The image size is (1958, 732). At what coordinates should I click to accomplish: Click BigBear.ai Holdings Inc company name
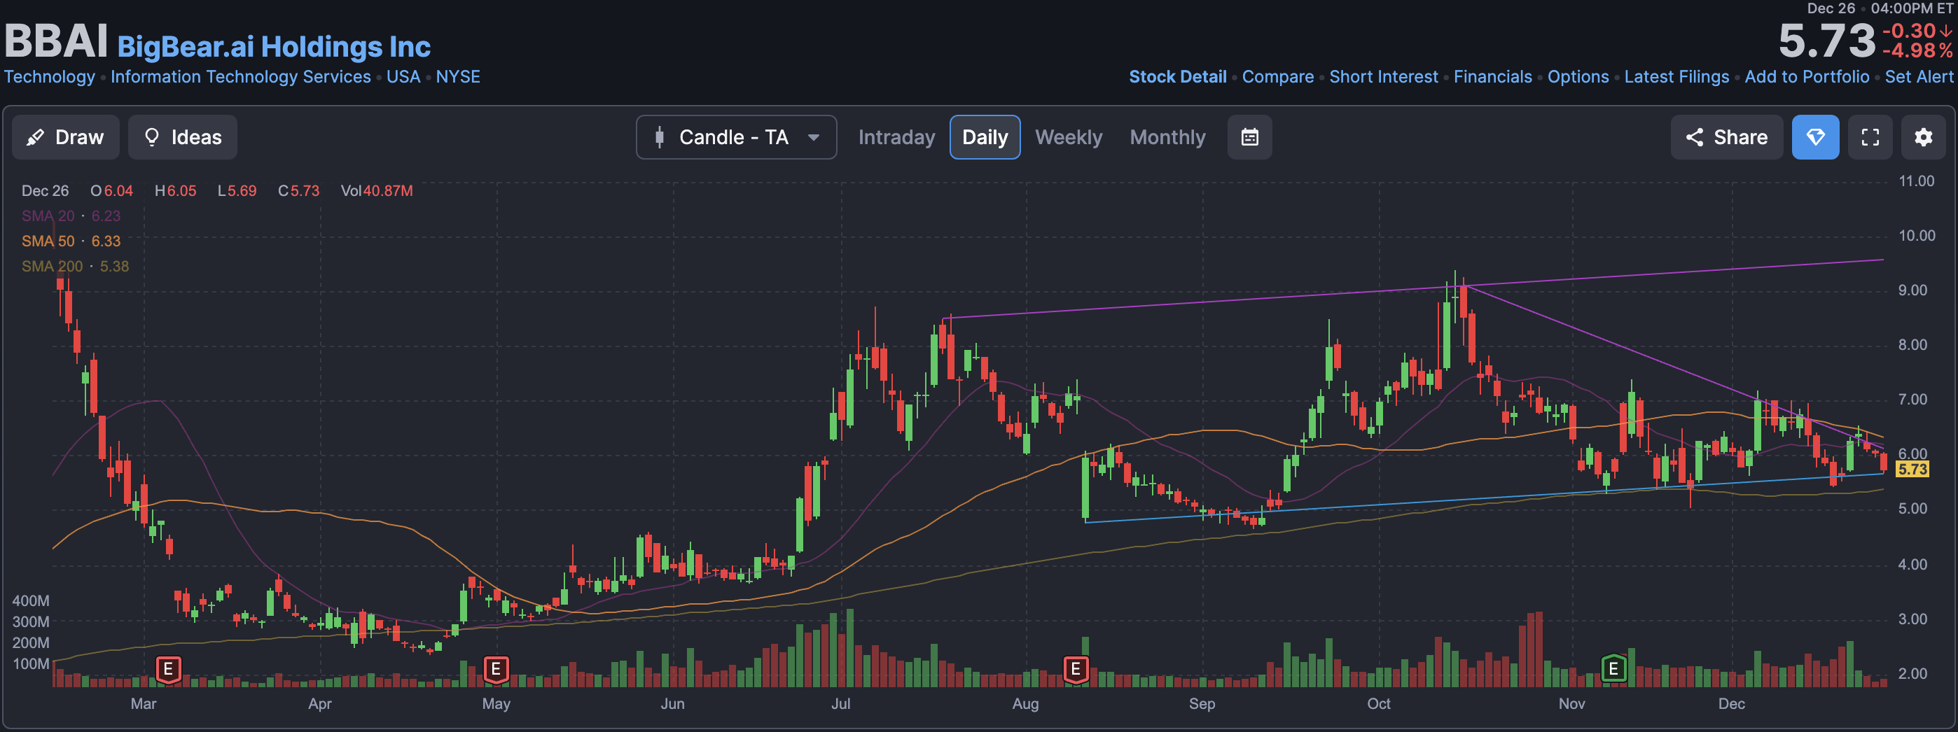[x=274, y=47]
